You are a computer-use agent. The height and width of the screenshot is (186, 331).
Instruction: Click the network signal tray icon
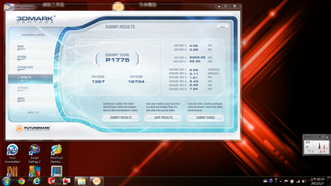pyautogui.click(x=298, y=181)
